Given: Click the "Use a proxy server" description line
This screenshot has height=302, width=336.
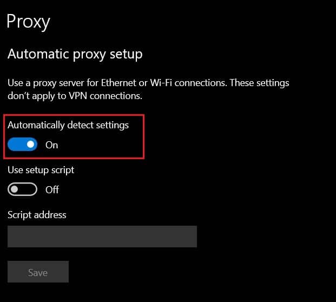Looking at the screenshot, I should click(x=148, y=83).
